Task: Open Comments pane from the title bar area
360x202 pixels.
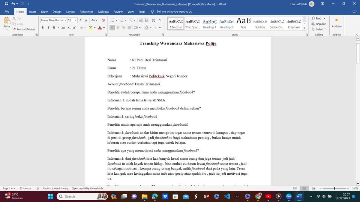Action: pos(354,12)
